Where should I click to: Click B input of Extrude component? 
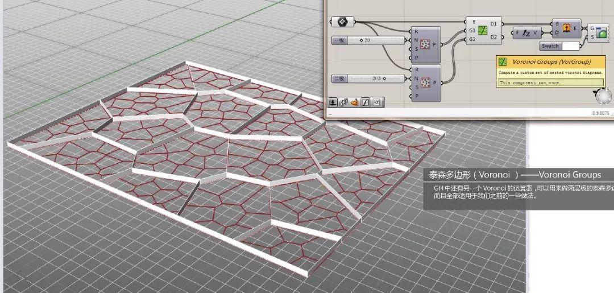pyautogui.click(x=557, y=24)
